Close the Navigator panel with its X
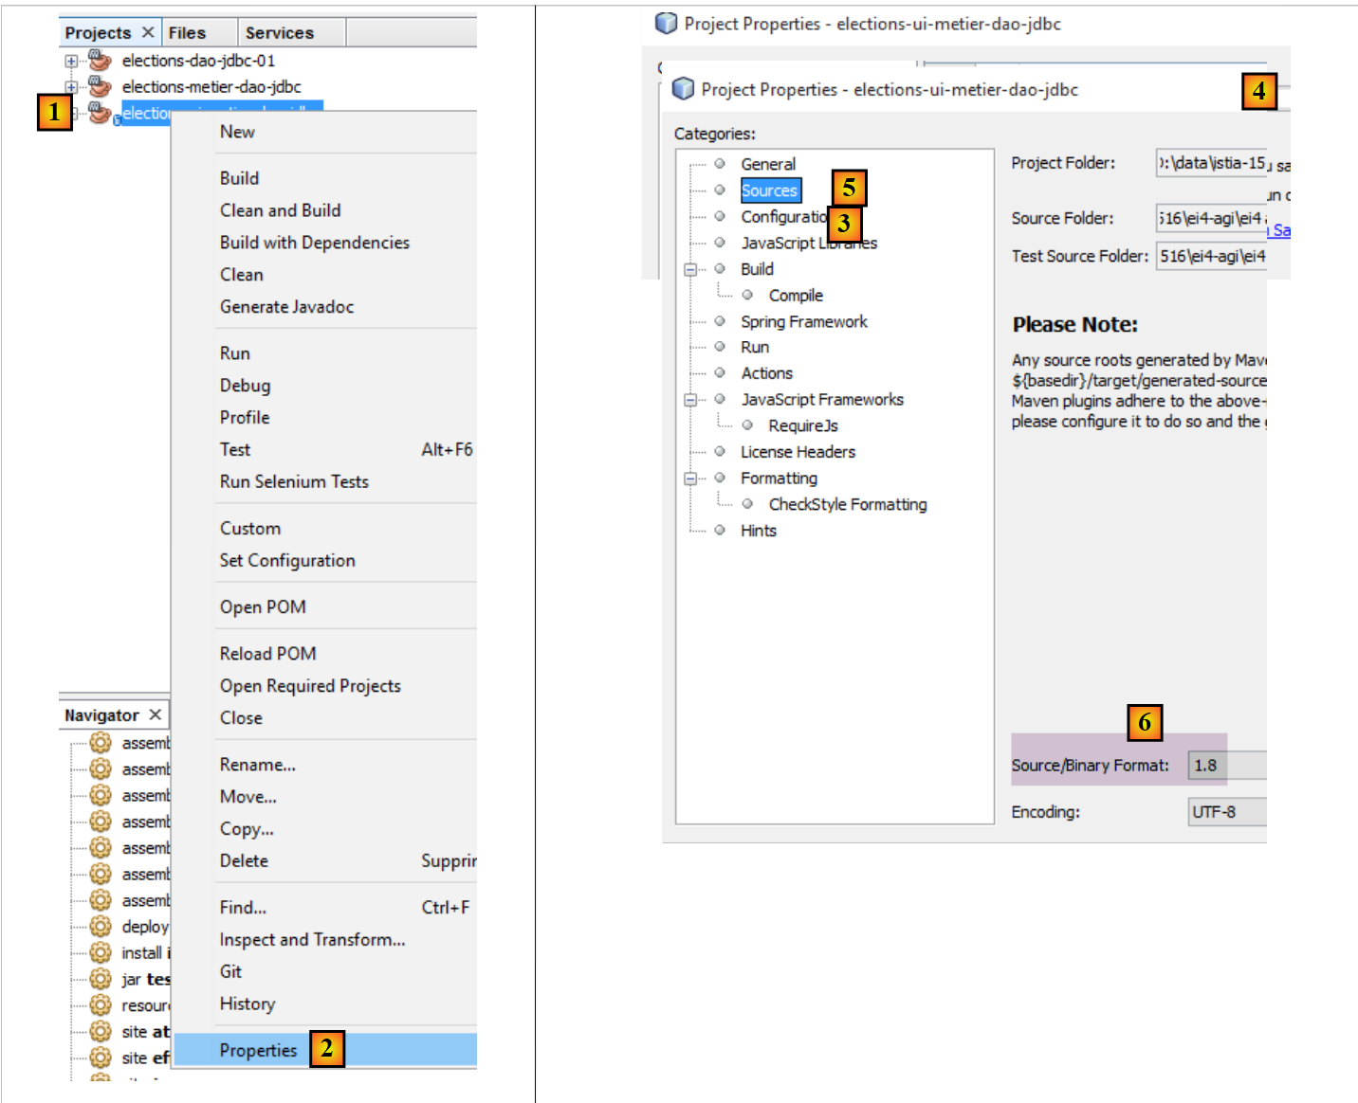The image size is (1358, 1103). coord(156,714)
